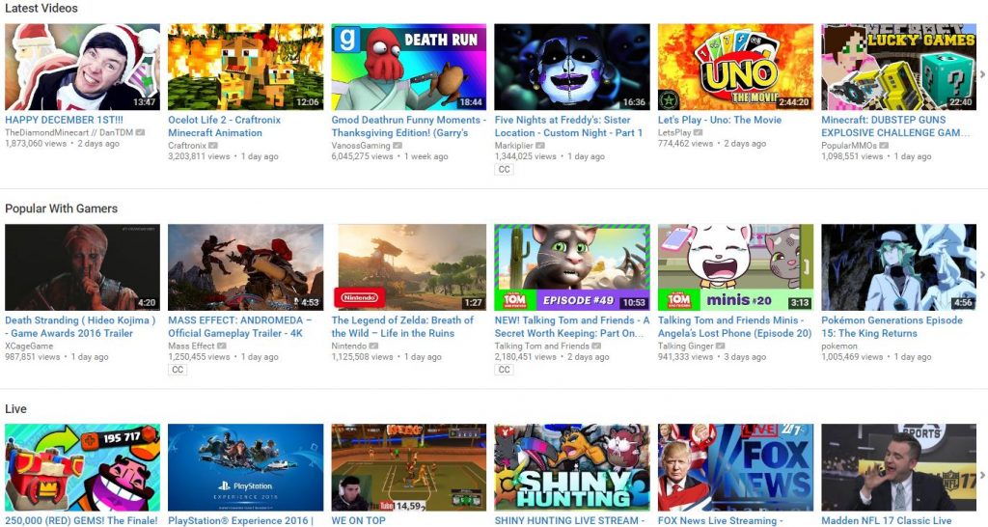Click Let's Play - Uno: The Movie title
The height and width of the screenshot is (527, 988).
[x=720, y=120]
